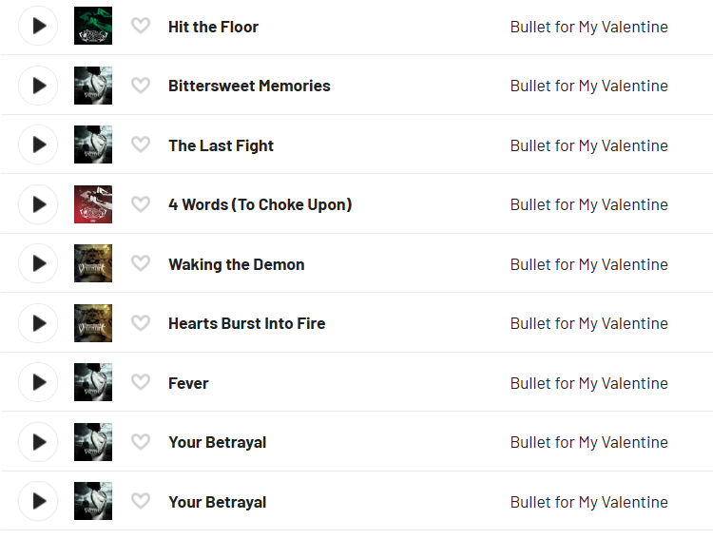Play the Waking the Demon track
713x539 pixels.
38,263
